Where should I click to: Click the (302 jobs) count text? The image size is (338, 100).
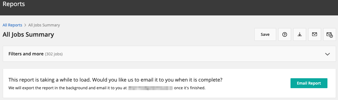click(x=54, y=54)
